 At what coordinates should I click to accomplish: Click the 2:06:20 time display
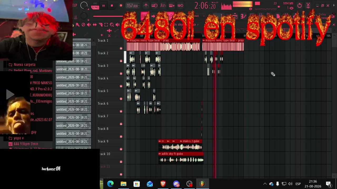coord(205,6)
